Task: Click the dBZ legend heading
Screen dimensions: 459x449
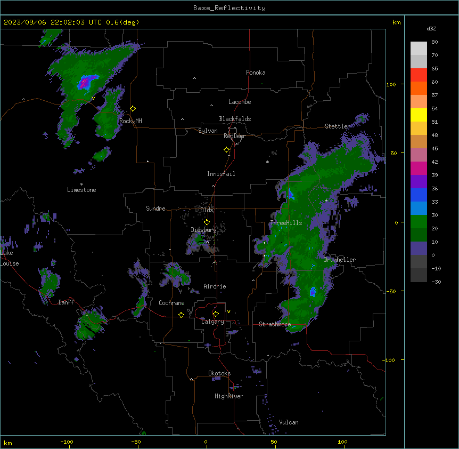Action: click(x=431, y=29)
